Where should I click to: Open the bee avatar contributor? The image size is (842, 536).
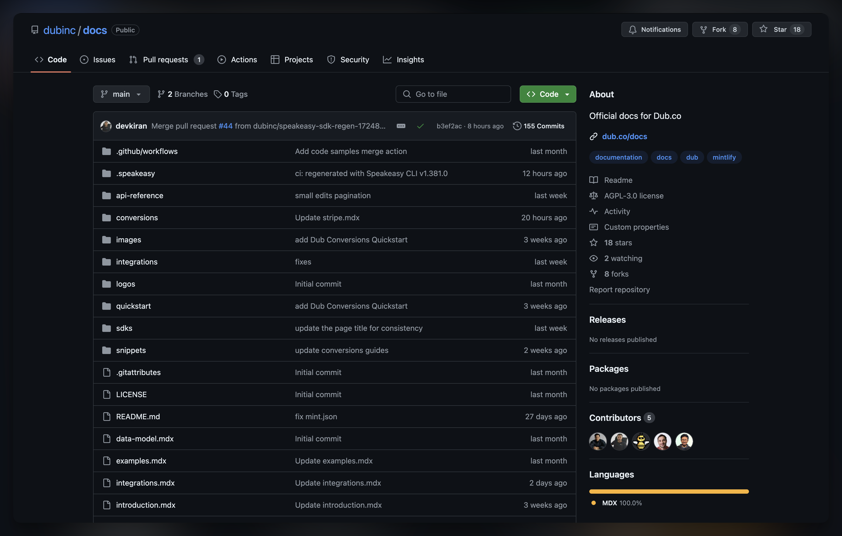point(641,441)
